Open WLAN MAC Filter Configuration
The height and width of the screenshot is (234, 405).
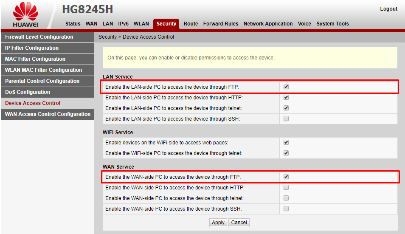(48, 70)
